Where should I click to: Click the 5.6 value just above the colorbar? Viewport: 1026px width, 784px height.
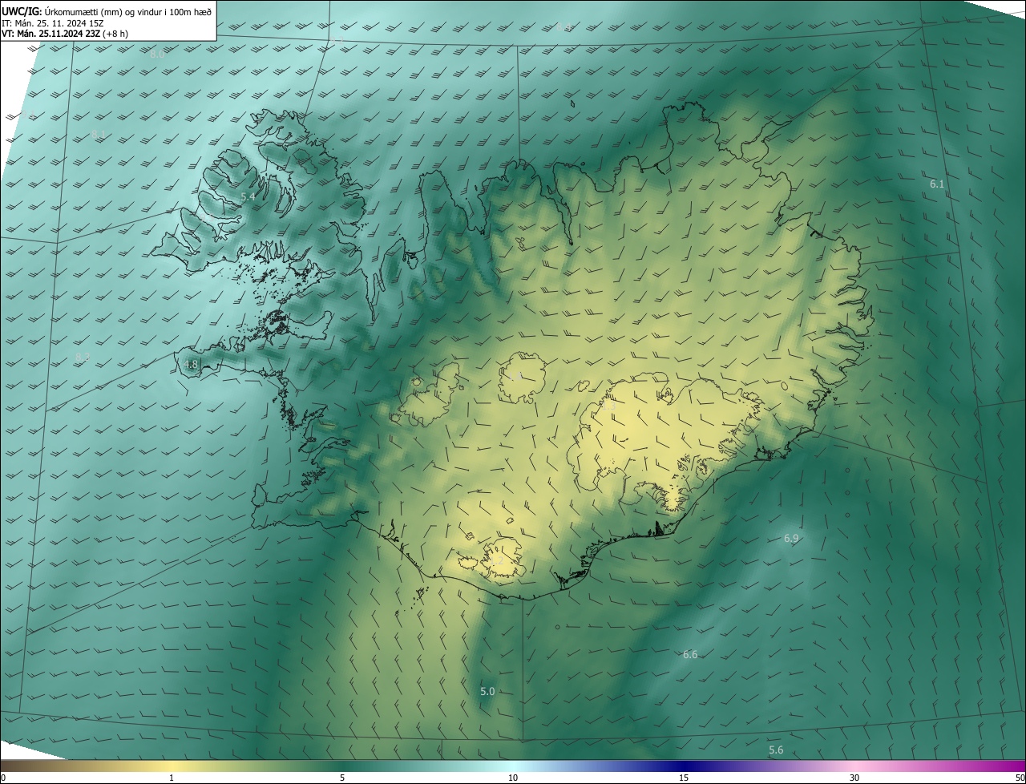point(776,750)
